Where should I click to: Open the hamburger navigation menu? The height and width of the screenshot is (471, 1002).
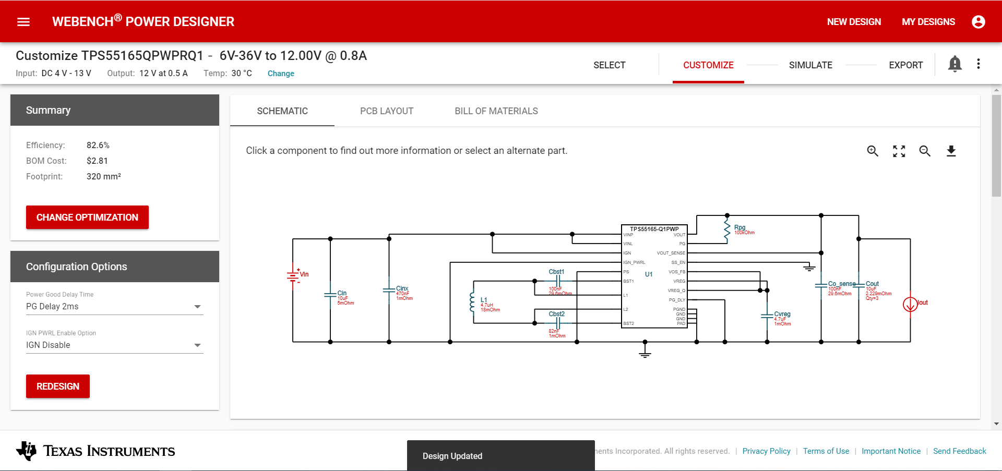pos(23,22)
